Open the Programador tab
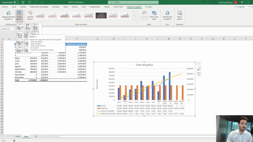This screenshot has width=253, height=142. [95, 7]
